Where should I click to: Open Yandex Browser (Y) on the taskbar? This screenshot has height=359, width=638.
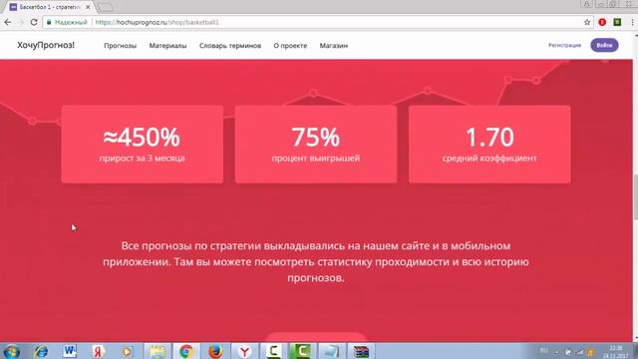pos(244,351)
